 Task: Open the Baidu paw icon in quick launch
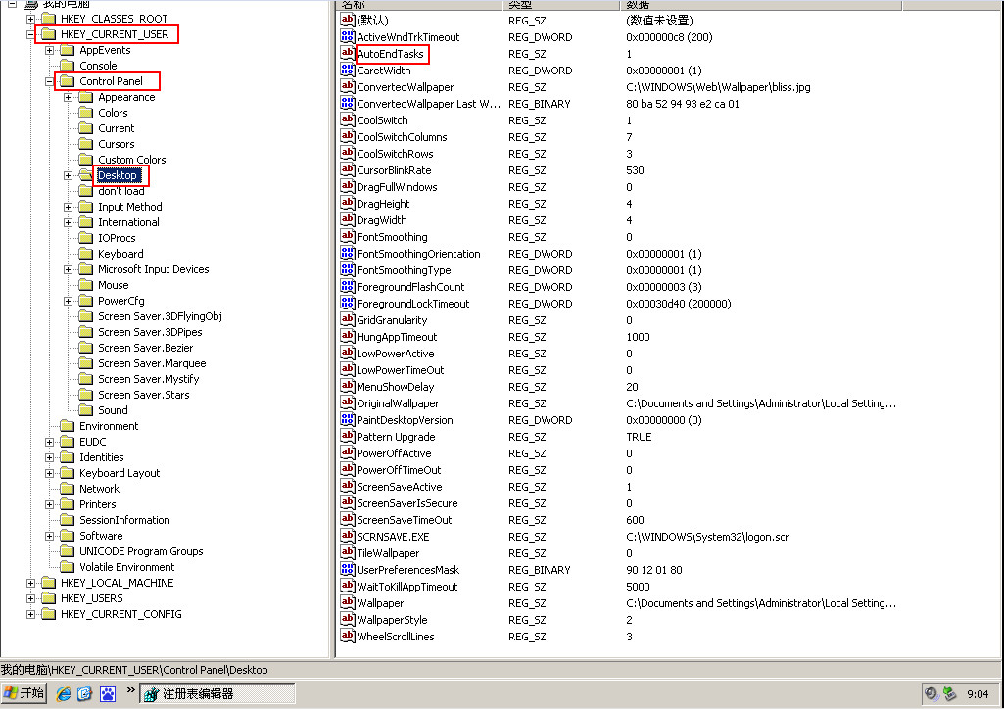point(106,693)
